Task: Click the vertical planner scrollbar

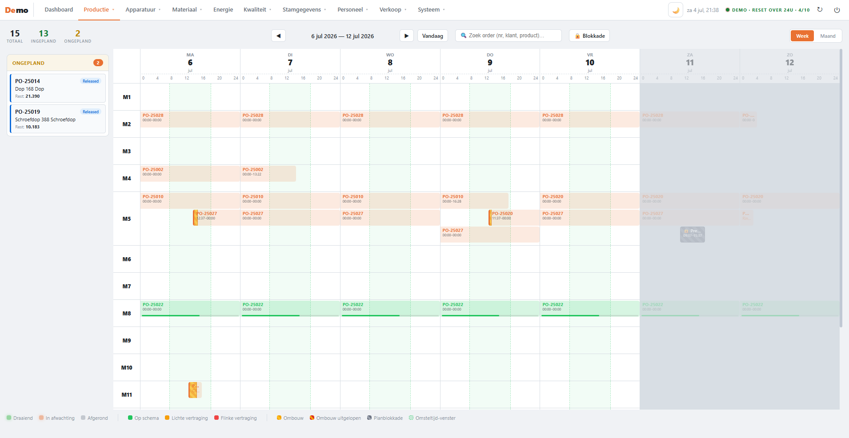Action: click(x=841, y=189)
